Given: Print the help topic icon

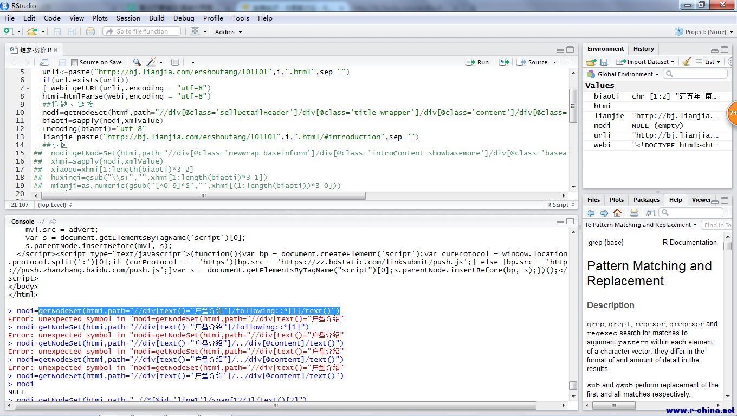Looking at the screenshot, I should (634, 212).
